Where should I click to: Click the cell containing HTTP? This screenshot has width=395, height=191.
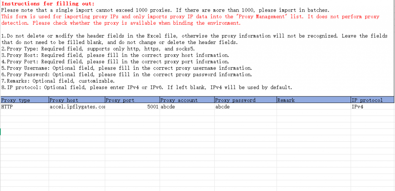coord(24,106)
